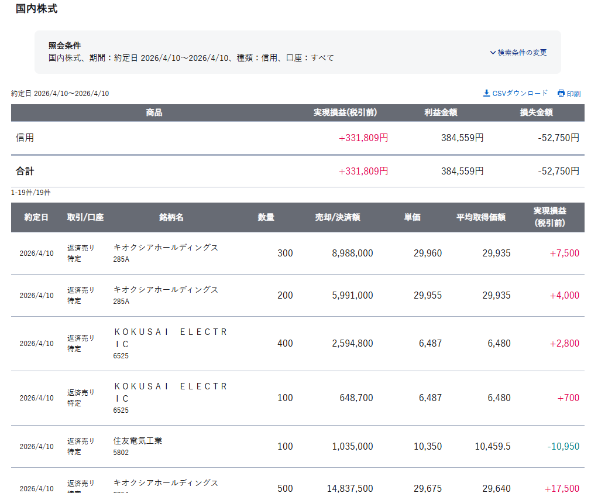Click the 数量 column header
Viewport: 591px width, 493px height.
pyautogui.click(x=266, y=217)
